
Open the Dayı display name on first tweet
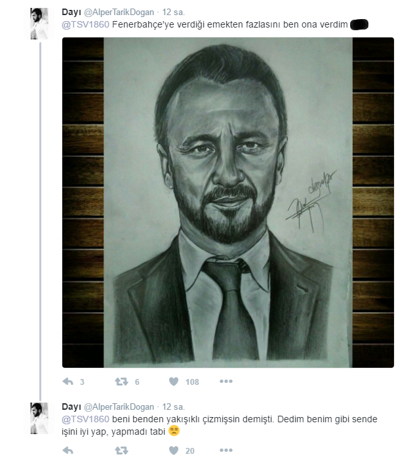click(71, 12)
